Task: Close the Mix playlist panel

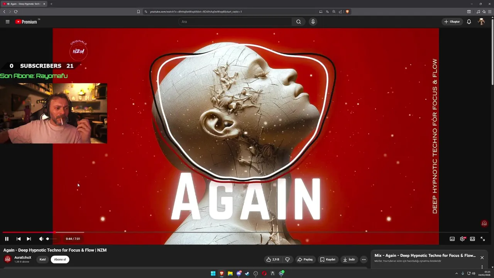Action: (482, 258)
